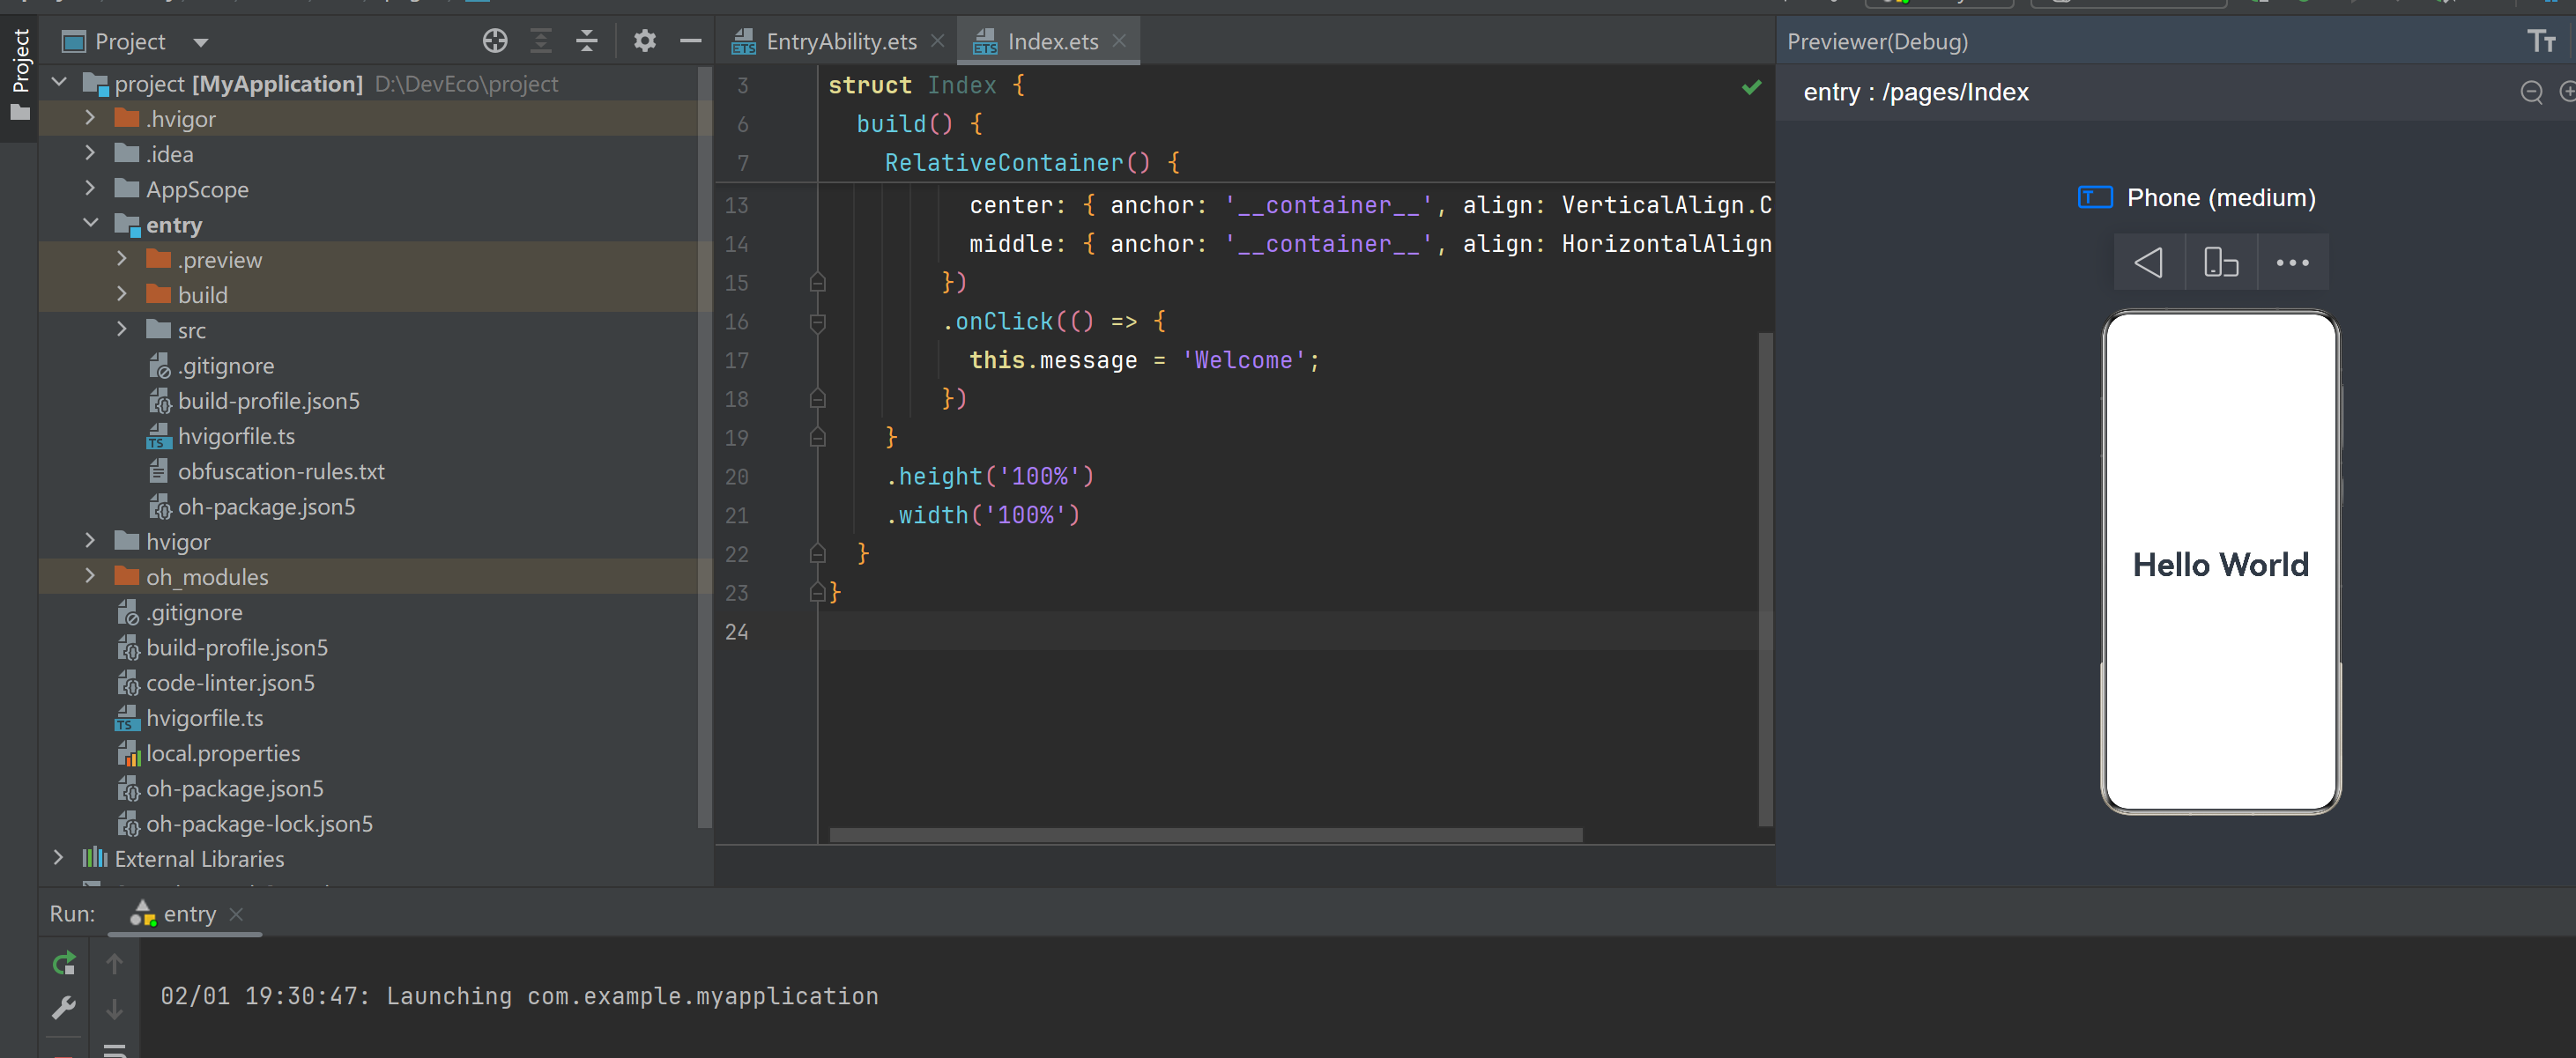Click the editor horizontal scrollbar

[x=1205, y=835]
